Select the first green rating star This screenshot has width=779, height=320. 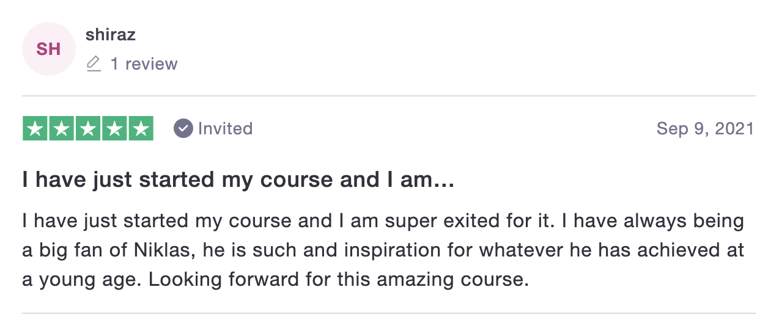coord(35,128)
